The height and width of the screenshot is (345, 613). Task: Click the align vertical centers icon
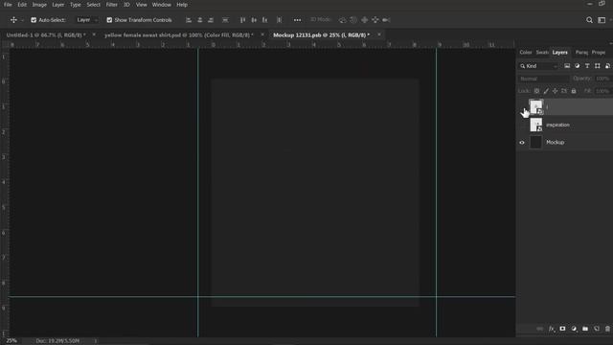click(254, 20)
